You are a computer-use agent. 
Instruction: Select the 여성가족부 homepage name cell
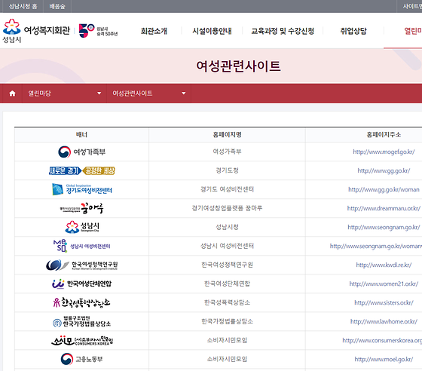pyautogui.click(x=227, y=152)
